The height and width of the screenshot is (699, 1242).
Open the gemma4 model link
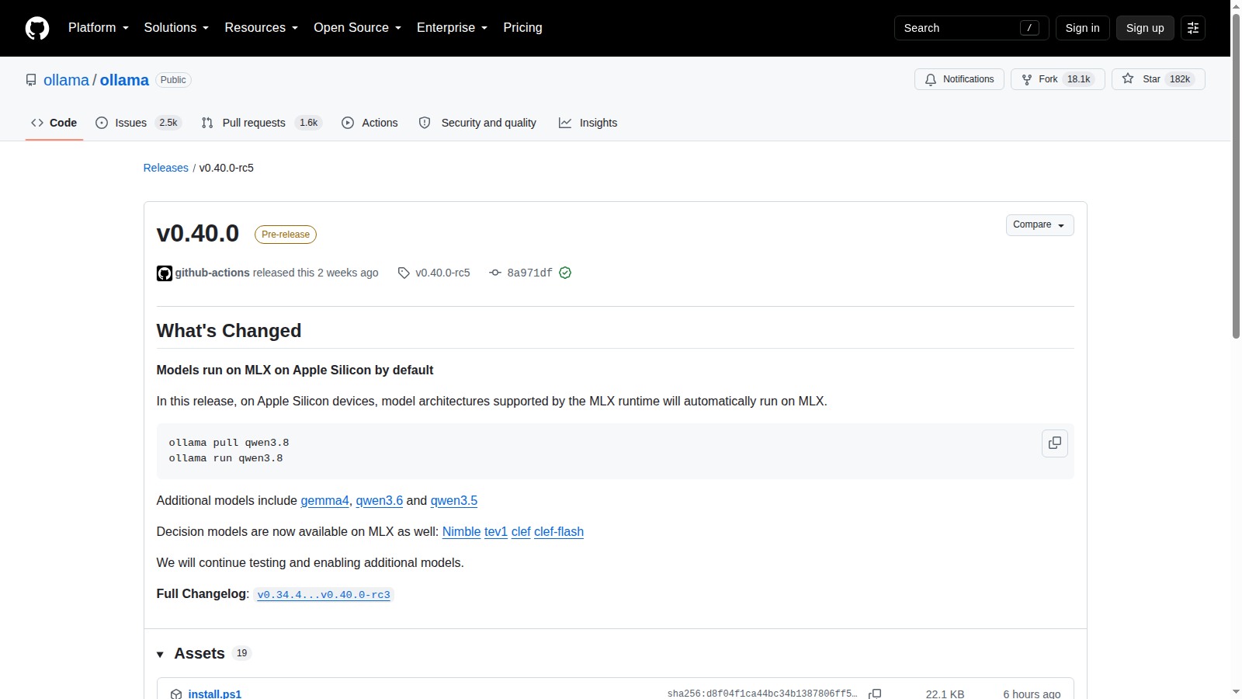tap(324, 501)
